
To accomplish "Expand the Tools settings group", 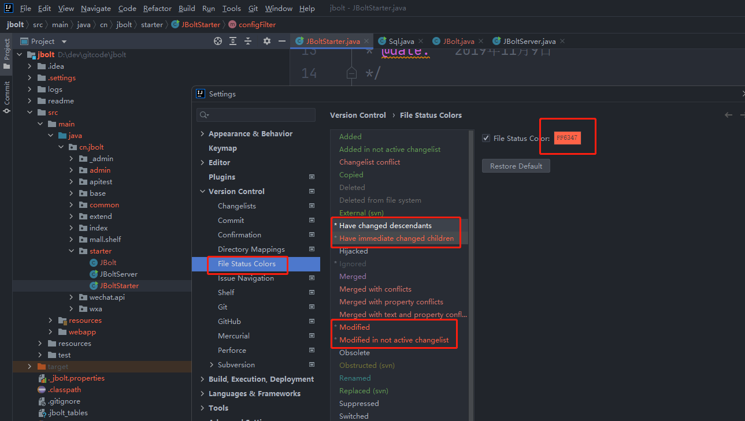I will point(202,408).
